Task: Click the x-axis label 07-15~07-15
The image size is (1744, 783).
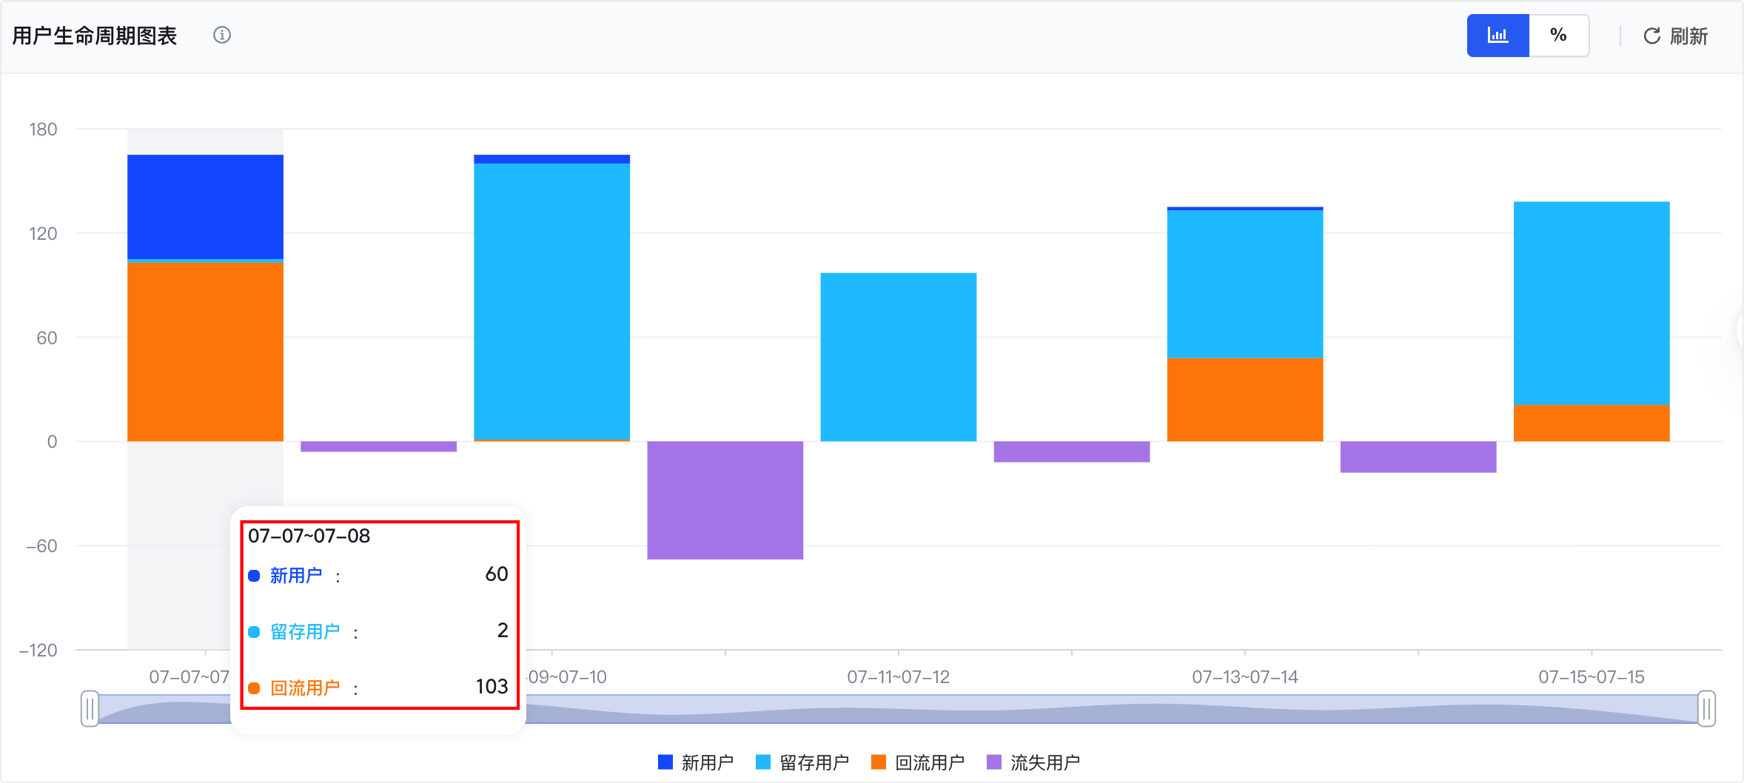Action: pos(1592,676)
